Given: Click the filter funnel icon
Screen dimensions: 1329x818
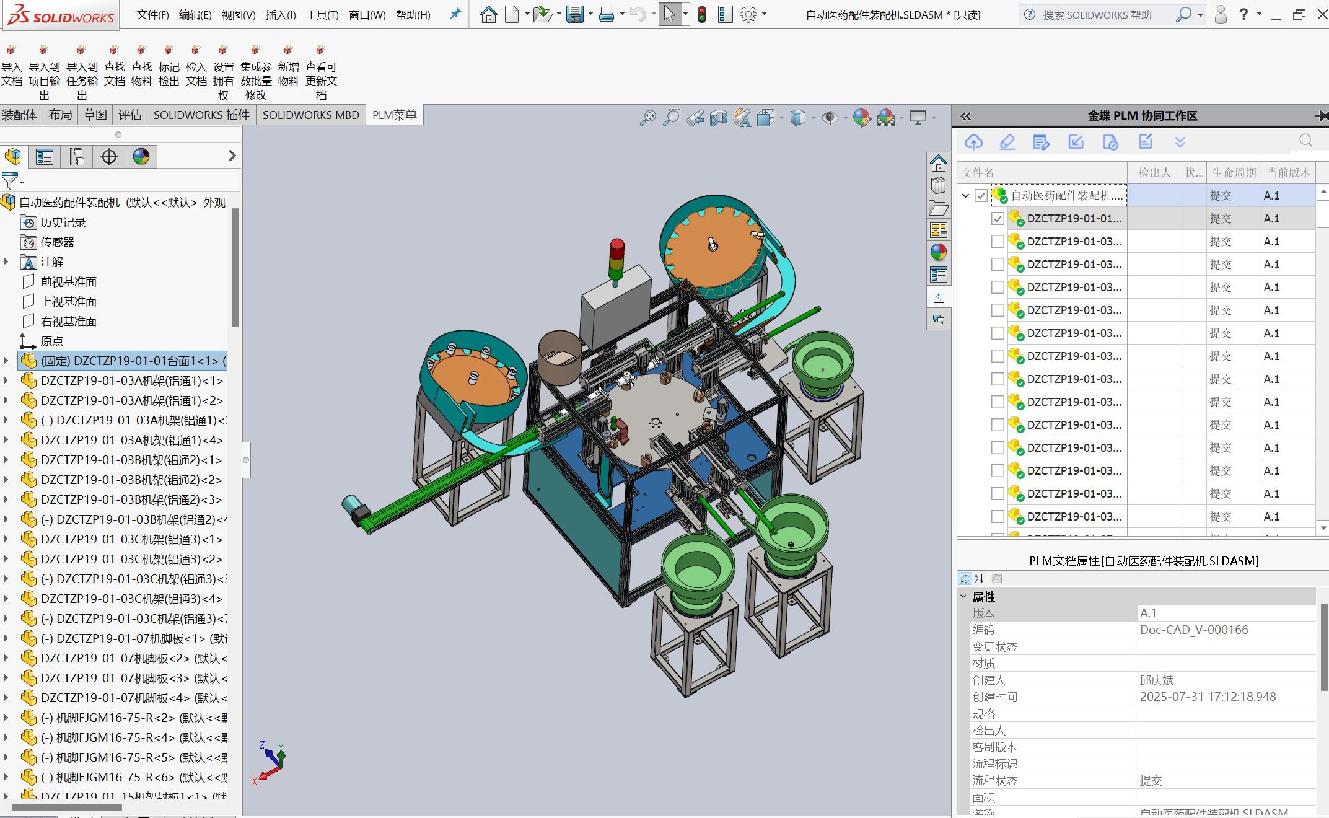Looking at the screenshot, I should (10, 181).
